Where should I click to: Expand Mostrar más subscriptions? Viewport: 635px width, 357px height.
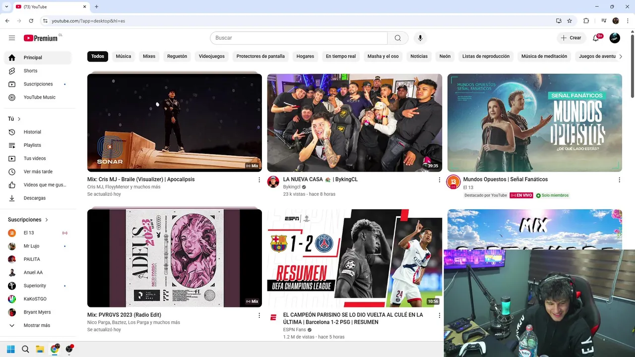click(x=38, y=325)
